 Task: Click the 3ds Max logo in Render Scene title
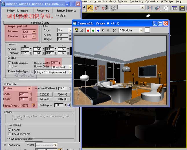pos(3,4)
